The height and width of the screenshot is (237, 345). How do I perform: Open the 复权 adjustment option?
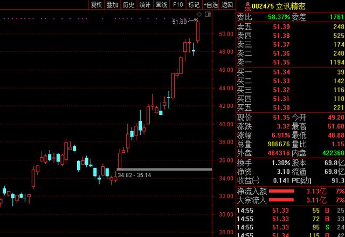click(x=96, y=4)
